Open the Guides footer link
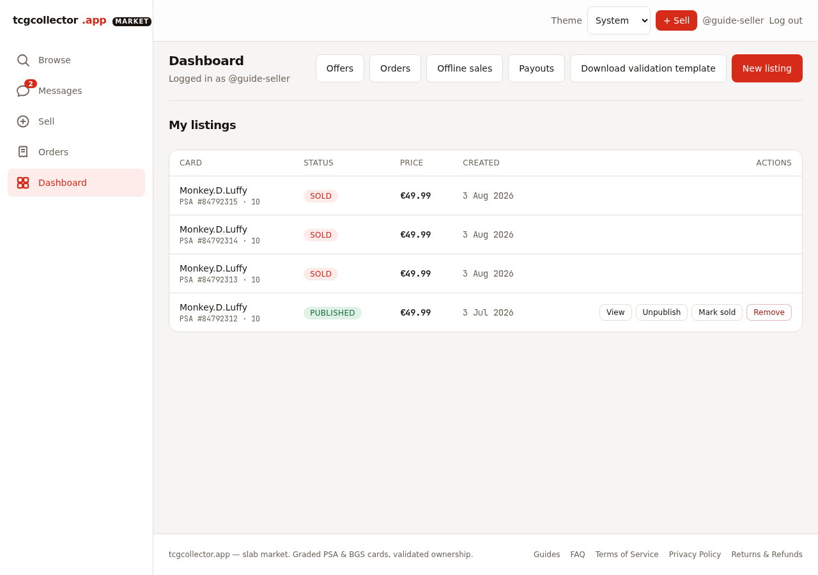 [546, 555]
